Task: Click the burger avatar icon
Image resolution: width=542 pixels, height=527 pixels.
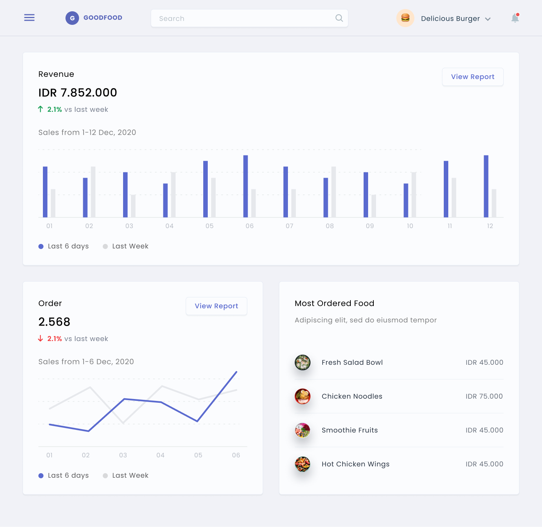Action: coord(405,18)
